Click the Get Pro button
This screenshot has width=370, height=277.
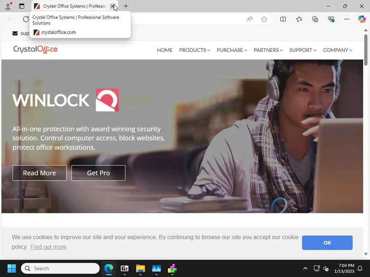click(x=98, y=173)
